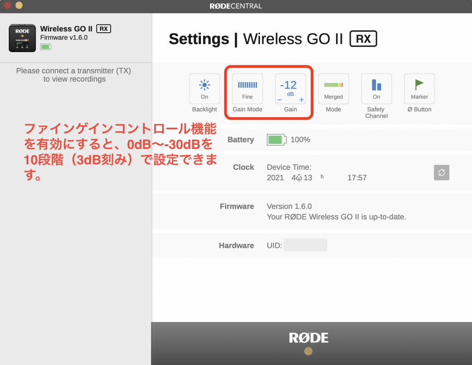Increase gain with the plus button
Screen dimensions: 472x365
point(301,100)
